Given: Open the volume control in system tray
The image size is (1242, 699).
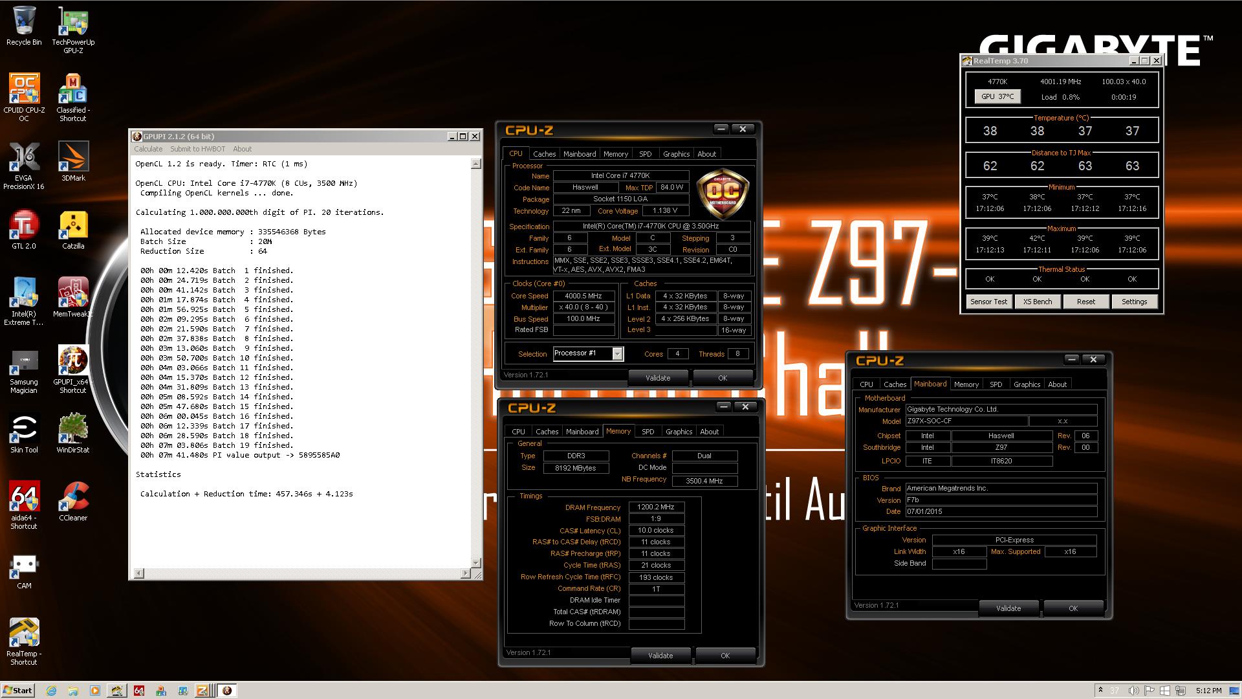Looking at the screenshot, I should 1133,691.
